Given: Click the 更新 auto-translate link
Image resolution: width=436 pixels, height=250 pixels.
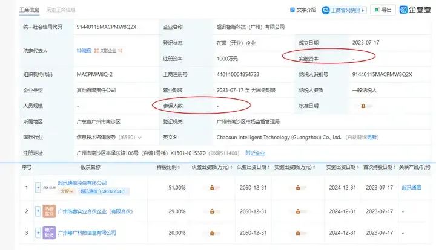Looking at the screenshot, I should coord(372,137).
